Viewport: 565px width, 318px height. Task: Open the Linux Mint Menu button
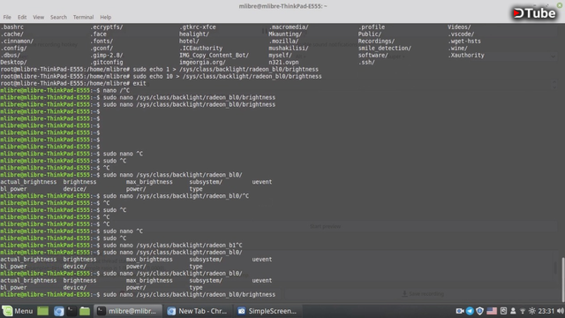coord(18,311)
